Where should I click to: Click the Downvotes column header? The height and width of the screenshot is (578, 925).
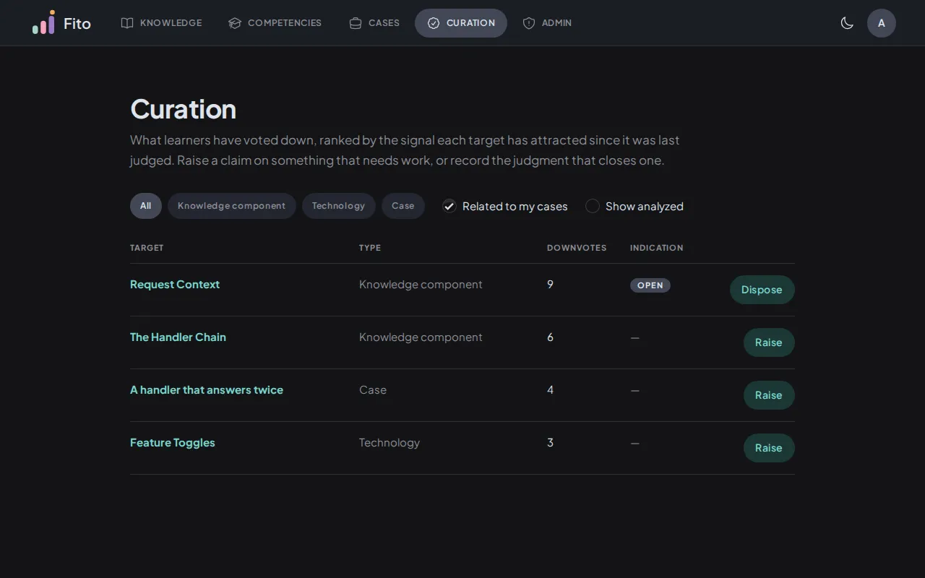(x=577, y=248)
